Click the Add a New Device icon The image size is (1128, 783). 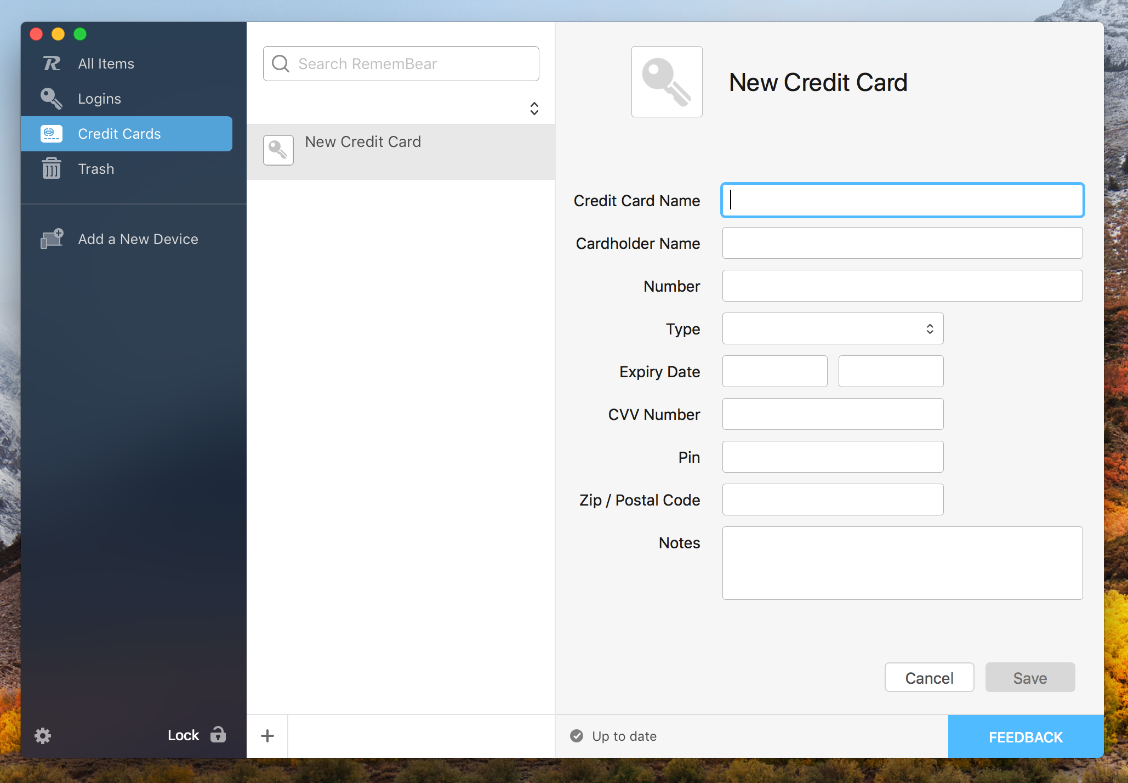click(52, 239)
